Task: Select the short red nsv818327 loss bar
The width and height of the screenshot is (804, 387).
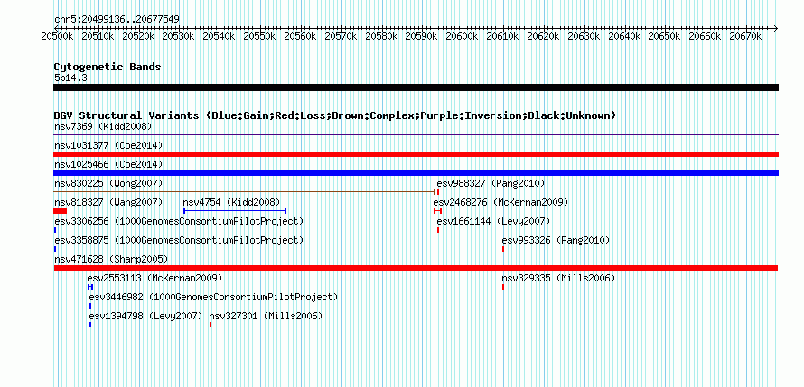Action: coord(60,211)
